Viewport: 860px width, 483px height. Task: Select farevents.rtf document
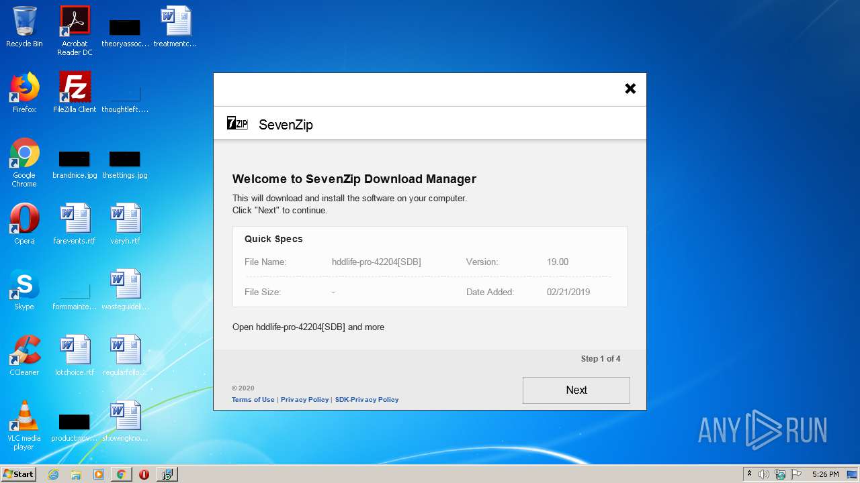(x=75, y=224)
